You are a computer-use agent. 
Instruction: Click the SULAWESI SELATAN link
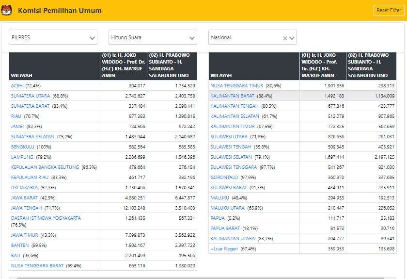pyautogui.click(x=231, y=157)
